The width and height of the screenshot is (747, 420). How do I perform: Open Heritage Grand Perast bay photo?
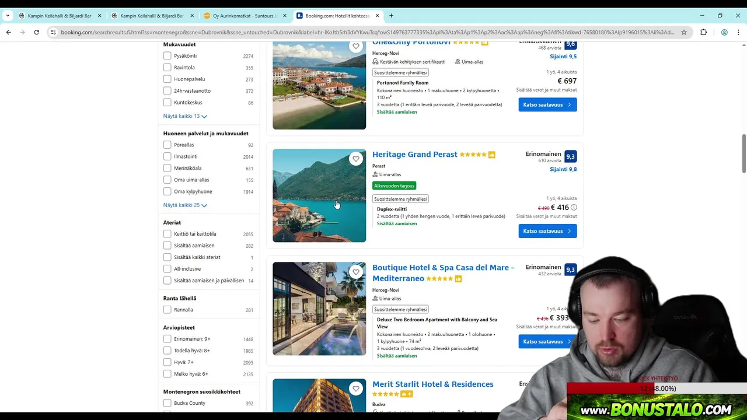click(x=319, y=195)
